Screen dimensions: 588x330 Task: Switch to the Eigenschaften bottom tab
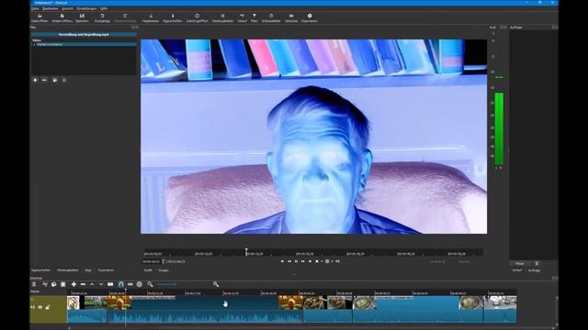(40, 269)
